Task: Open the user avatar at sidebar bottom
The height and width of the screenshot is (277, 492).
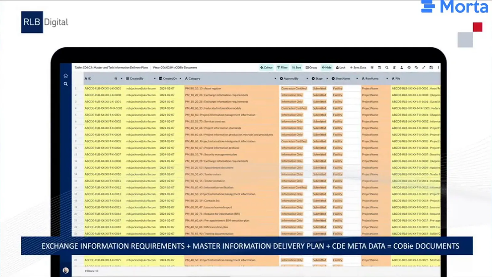Action: coord(65,271)
